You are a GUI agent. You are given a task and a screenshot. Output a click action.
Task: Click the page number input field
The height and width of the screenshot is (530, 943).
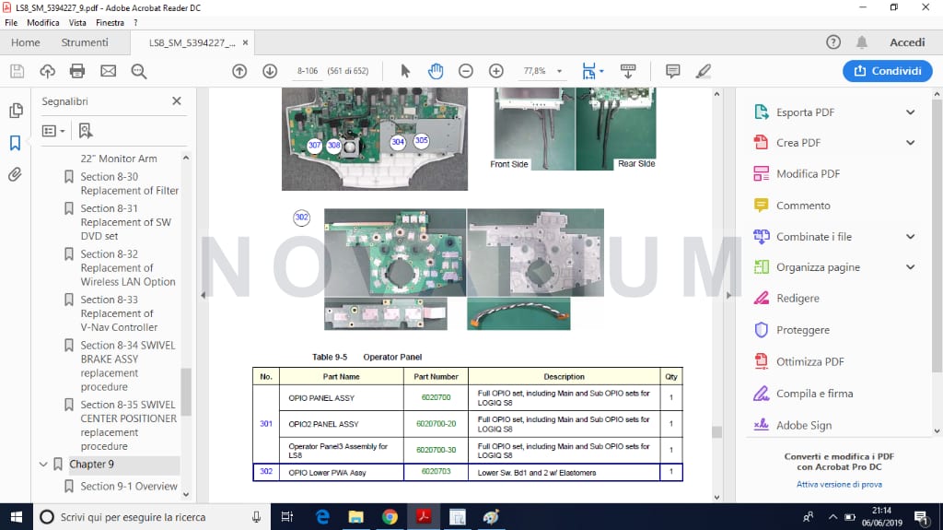pos(308,71)
